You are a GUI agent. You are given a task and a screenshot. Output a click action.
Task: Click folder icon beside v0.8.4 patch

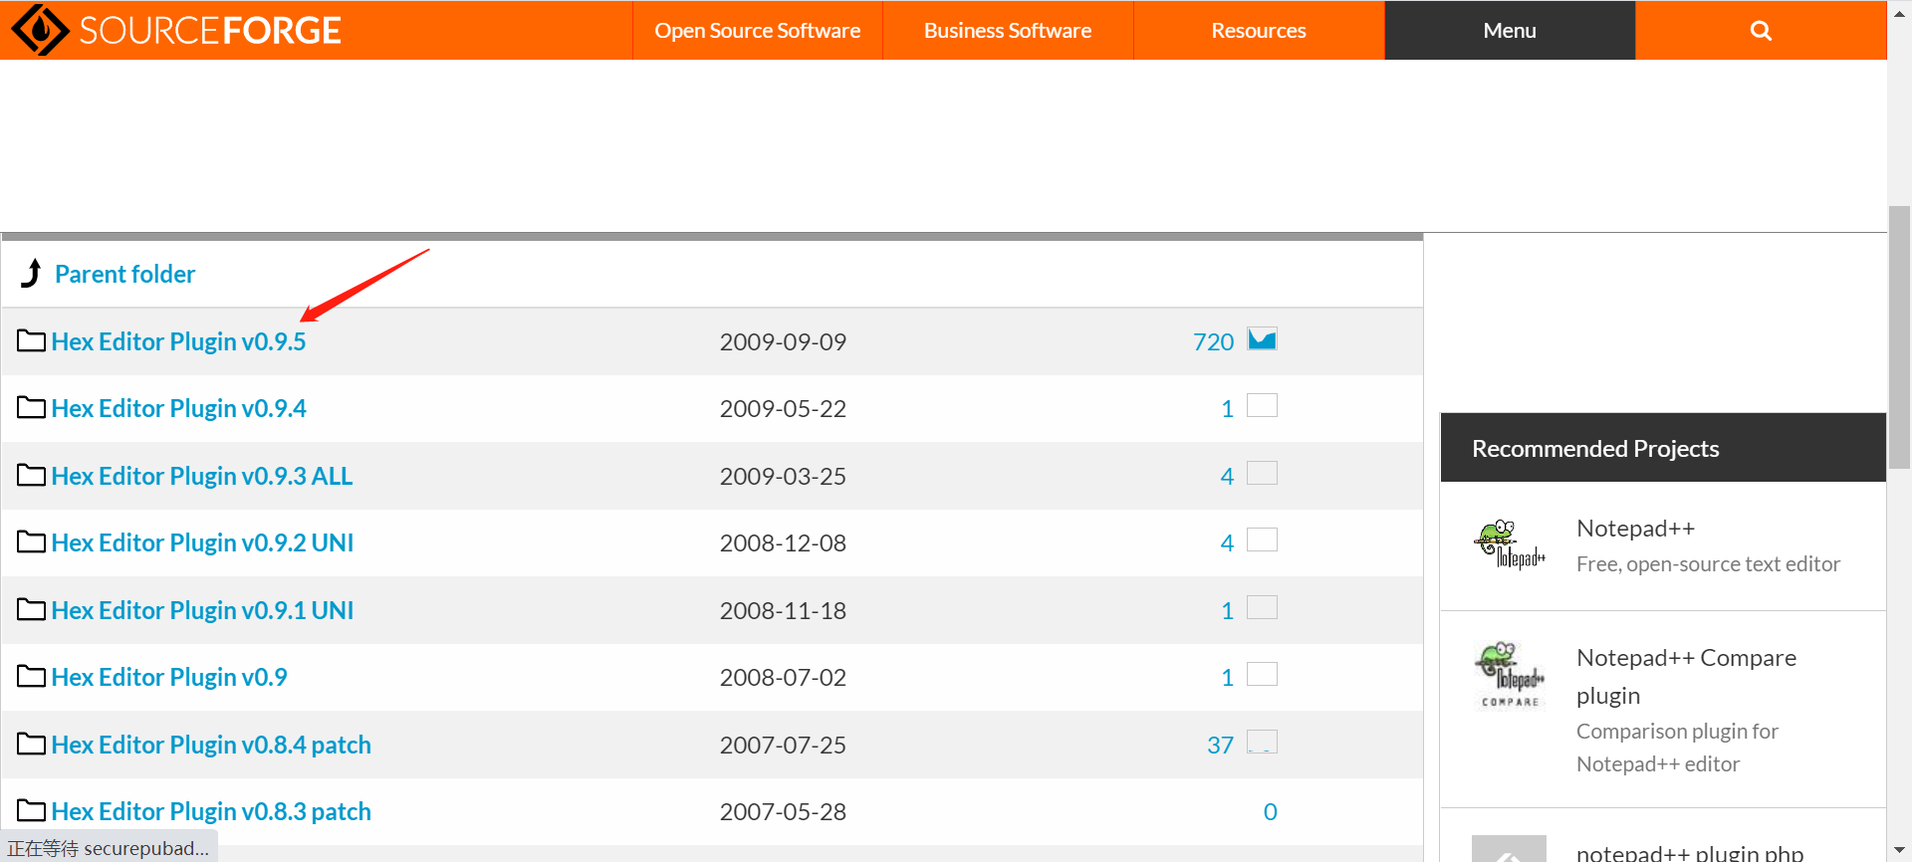[32, 744]
